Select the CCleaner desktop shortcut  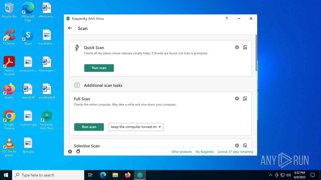click(x=9, y=37)
